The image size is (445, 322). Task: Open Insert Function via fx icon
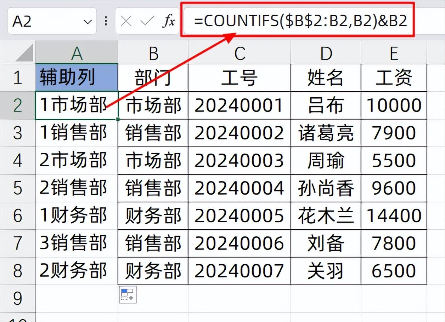click(169, 22)
